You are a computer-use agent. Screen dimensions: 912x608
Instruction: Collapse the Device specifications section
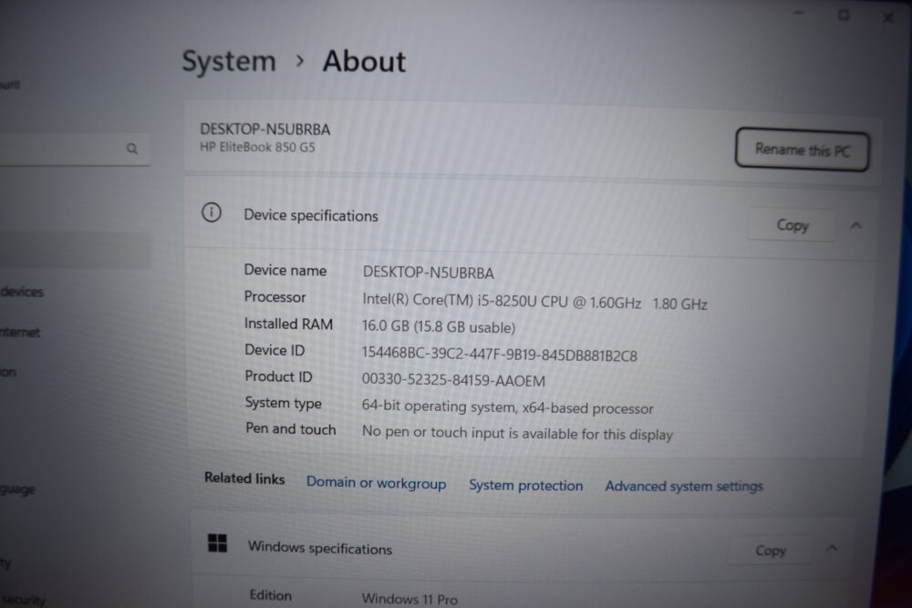tap(855, 225)
